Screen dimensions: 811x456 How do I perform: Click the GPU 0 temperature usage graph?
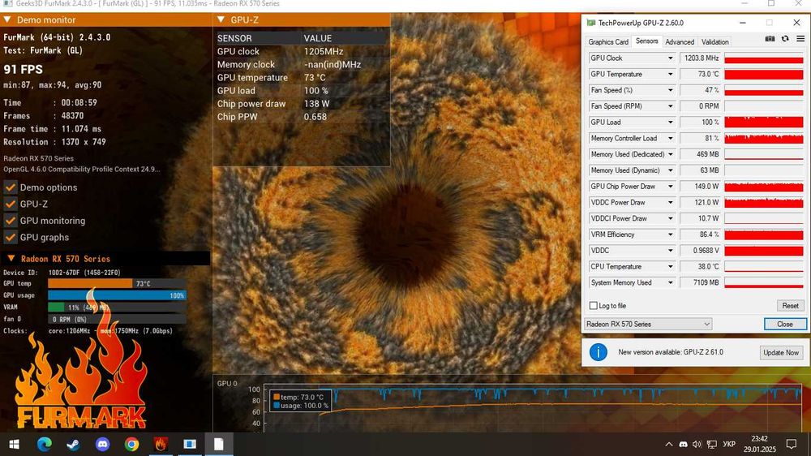pyautogui.click(x=533, y=407)
